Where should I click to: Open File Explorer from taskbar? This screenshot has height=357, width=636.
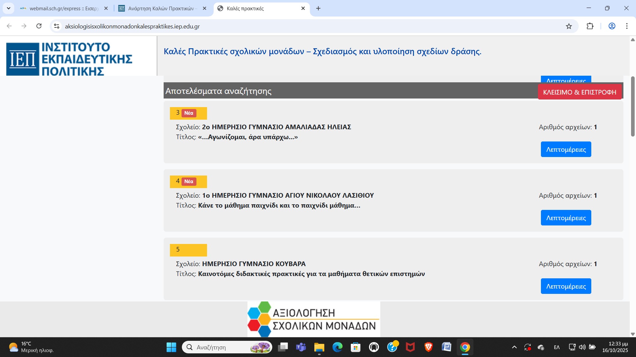pos(319,347)
